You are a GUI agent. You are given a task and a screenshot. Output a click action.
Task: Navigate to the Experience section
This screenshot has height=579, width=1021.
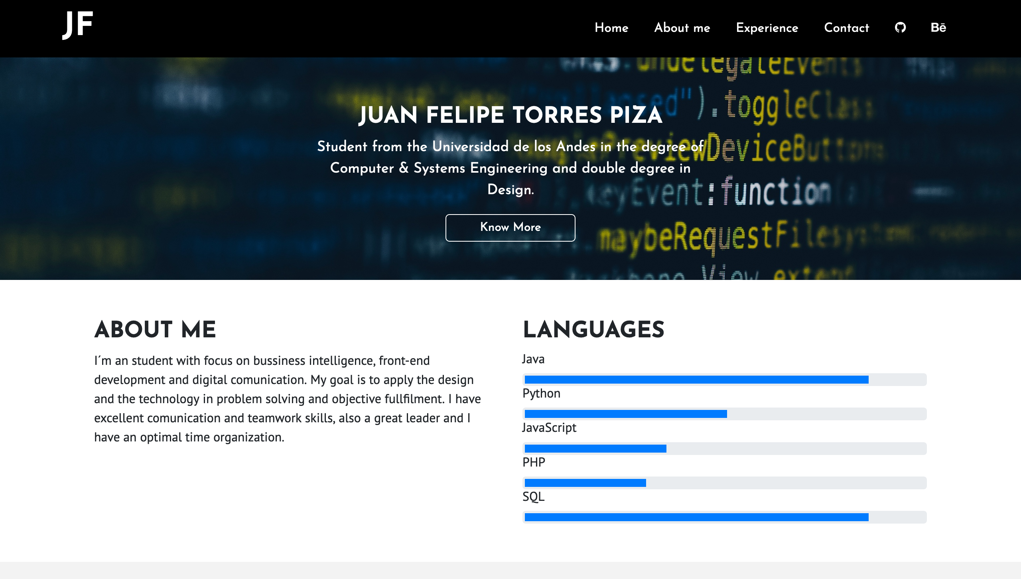point(767,28)
